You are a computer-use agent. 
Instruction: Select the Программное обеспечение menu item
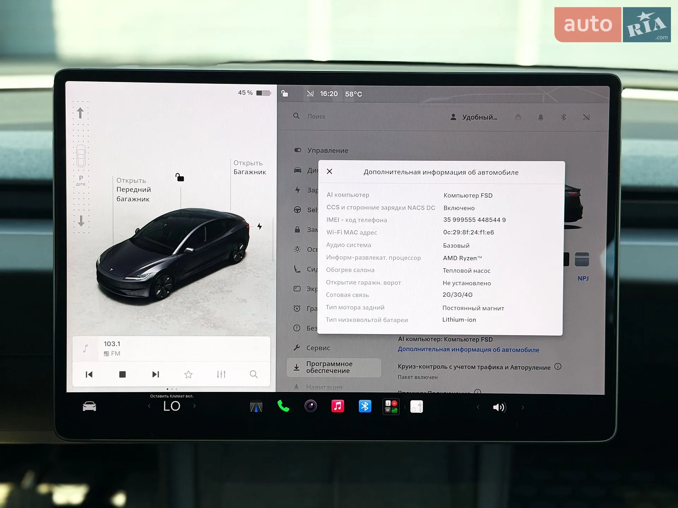tap(334, 368)
